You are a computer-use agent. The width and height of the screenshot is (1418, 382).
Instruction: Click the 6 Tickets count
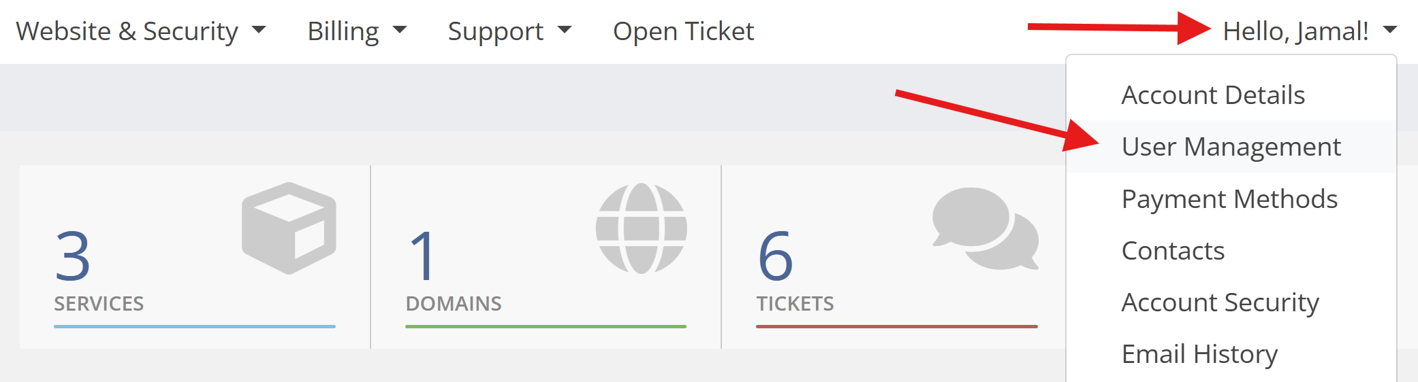(x=775, y=256)
